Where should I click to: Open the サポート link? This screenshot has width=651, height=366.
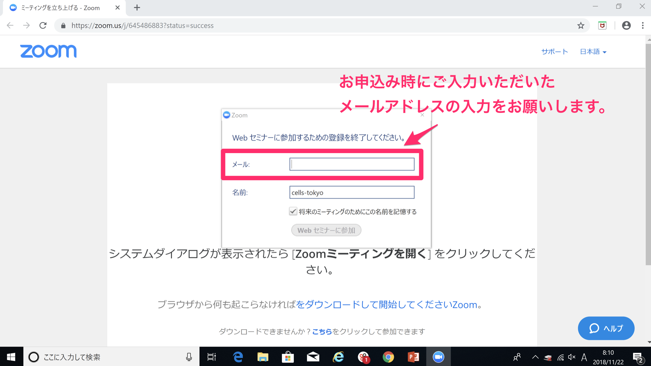[x=554, y=52]
